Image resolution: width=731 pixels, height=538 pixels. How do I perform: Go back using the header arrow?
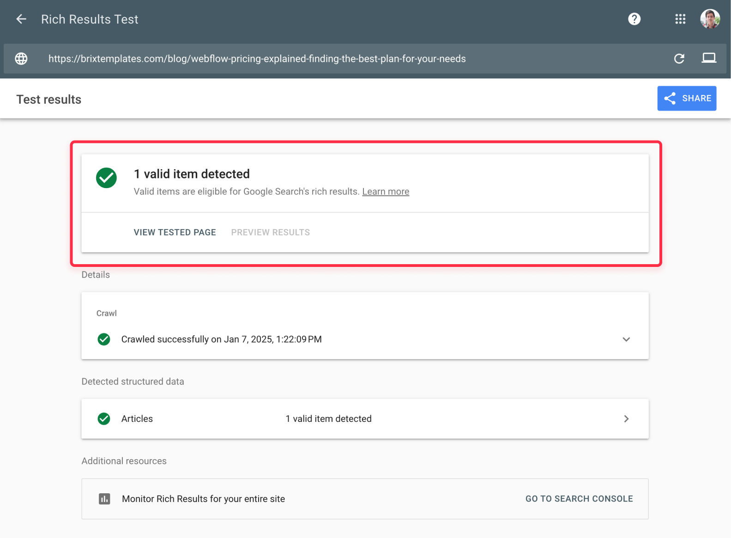[21, 19]
